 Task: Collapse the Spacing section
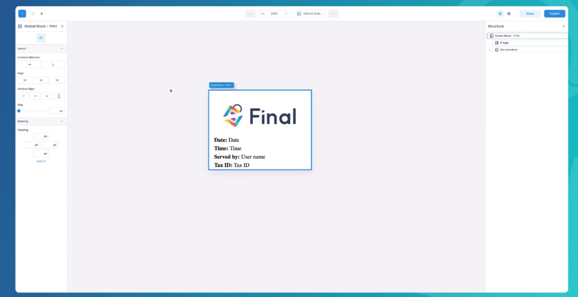(62, 121)
